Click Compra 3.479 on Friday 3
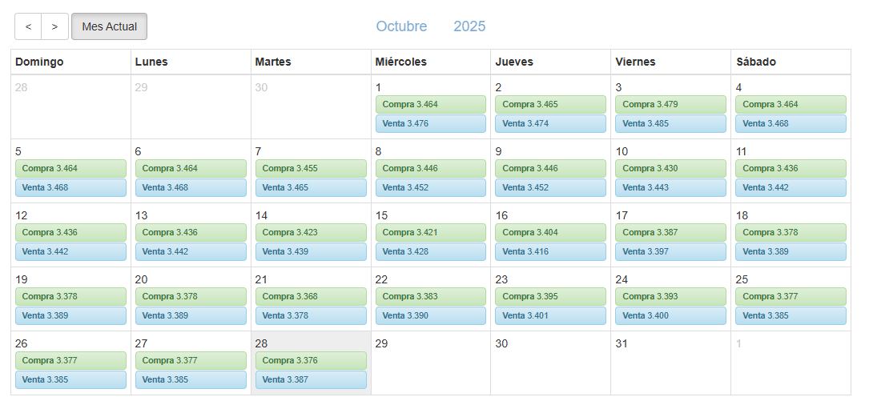This screenshot has height=397, width=873. coord(671,105)
